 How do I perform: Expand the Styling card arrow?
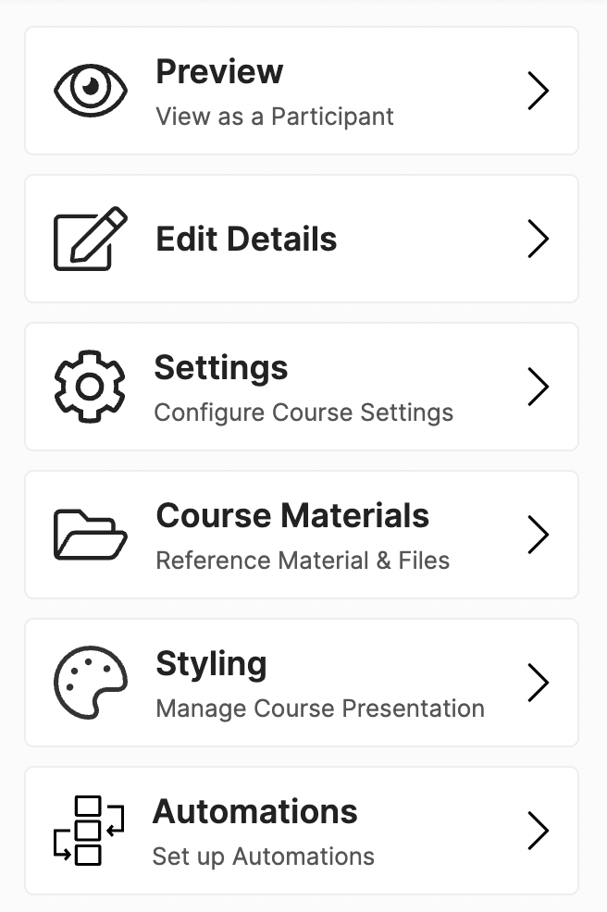[x=539, y=683]
